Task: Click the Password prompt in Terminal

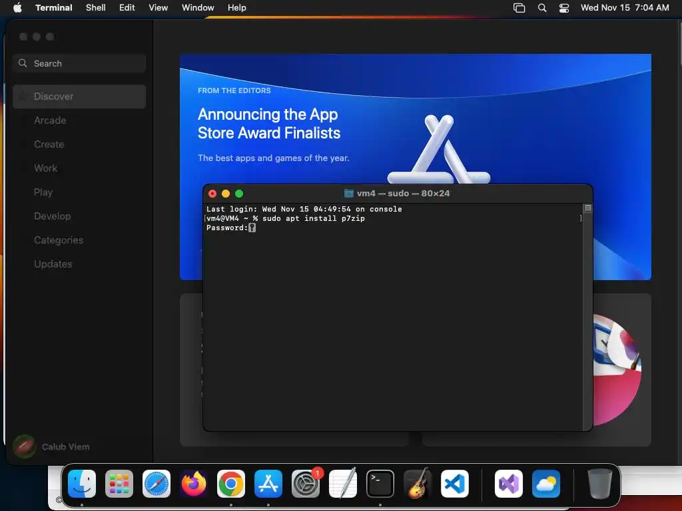Action: pyautogui.click(x=227, y=228)
